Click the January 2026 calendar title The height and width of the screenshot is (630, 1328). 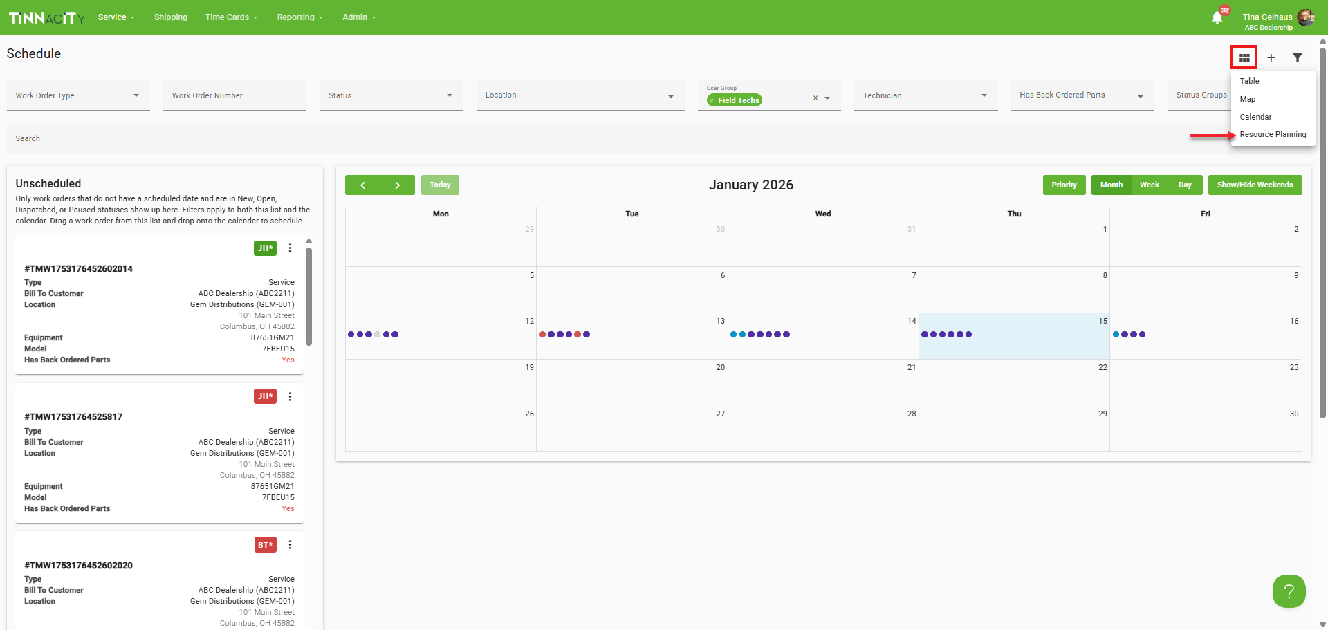point(750,185)
